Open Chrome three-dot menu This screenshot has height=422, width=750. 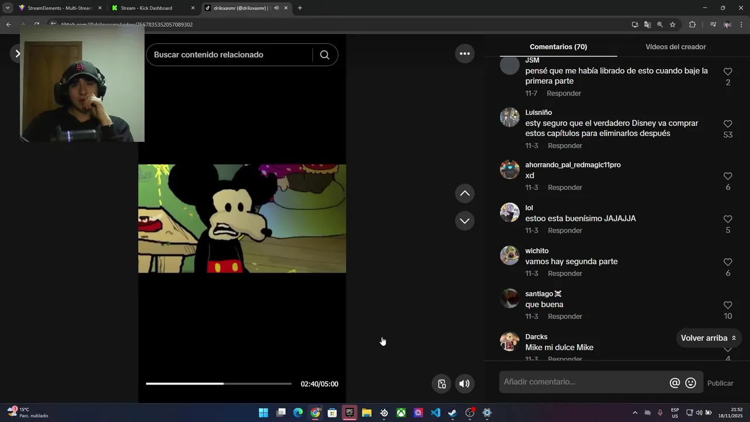742,25
